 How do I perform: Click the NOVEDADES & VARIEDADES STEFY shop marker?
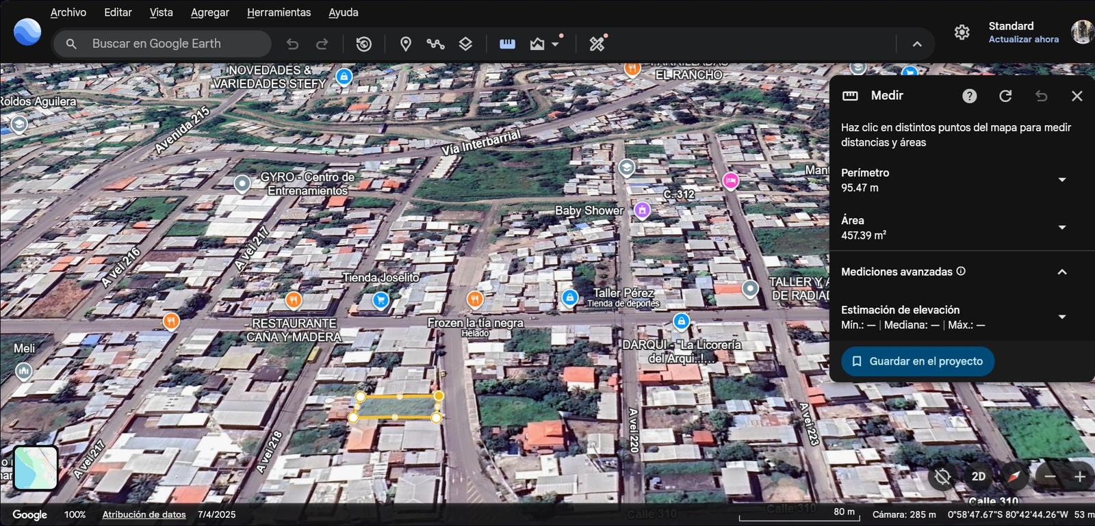tap(344, 76)
